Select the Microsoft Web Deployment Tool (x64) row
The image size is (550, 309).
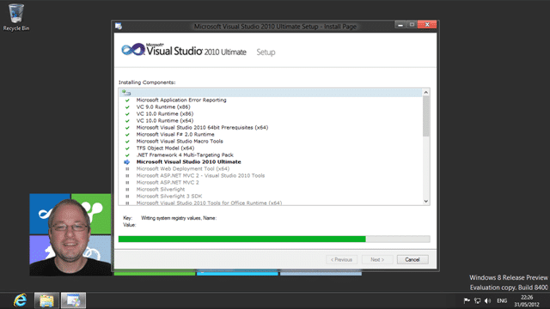[183, 168]
